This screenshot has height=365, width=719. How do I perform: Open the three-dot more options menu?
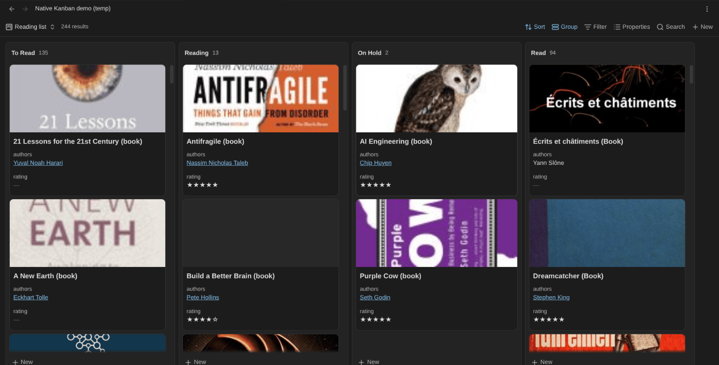tap(707, 9)
